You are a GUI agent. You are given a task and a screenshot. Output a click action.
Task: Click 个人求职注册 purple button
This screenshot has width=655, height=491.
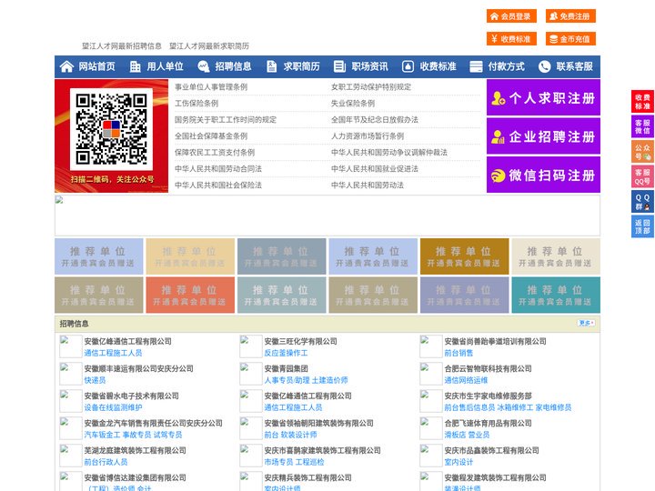[x=543, y=97]
